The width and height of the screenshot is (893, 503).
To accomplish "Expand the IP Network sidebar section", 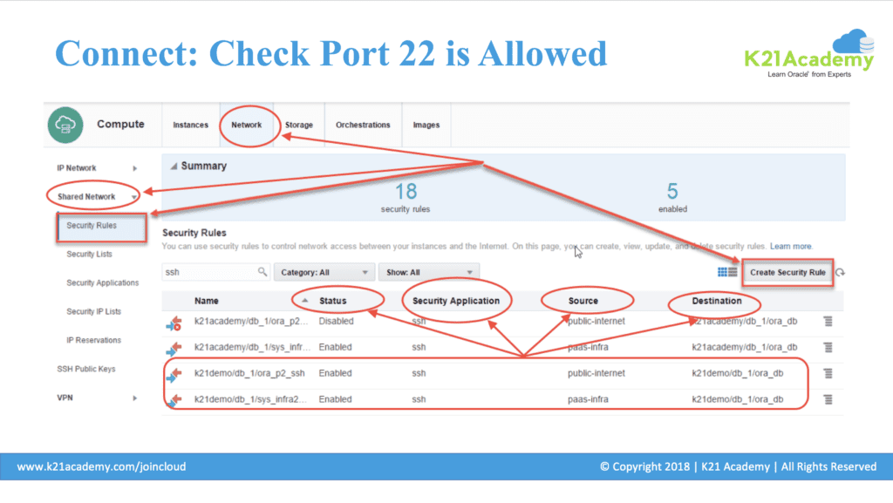I will [134, 168].
